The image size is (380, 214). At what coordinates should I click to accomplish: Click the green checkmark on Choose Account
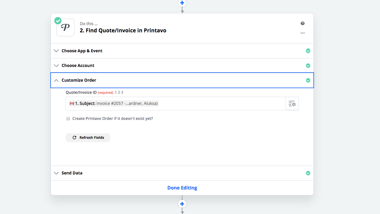click(x=308, y=66)
